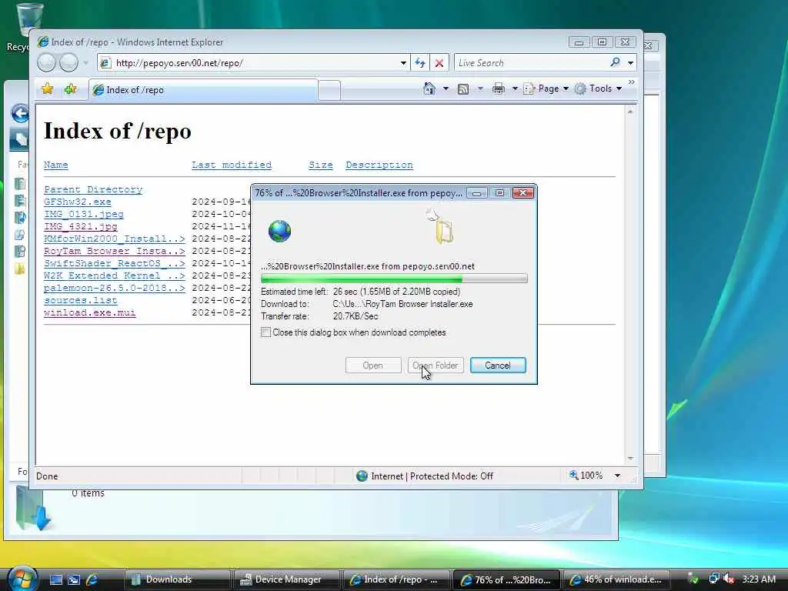Click the Stop loading red X icon
The width and height of the screenshot is (788, 591).
[439, 63]
